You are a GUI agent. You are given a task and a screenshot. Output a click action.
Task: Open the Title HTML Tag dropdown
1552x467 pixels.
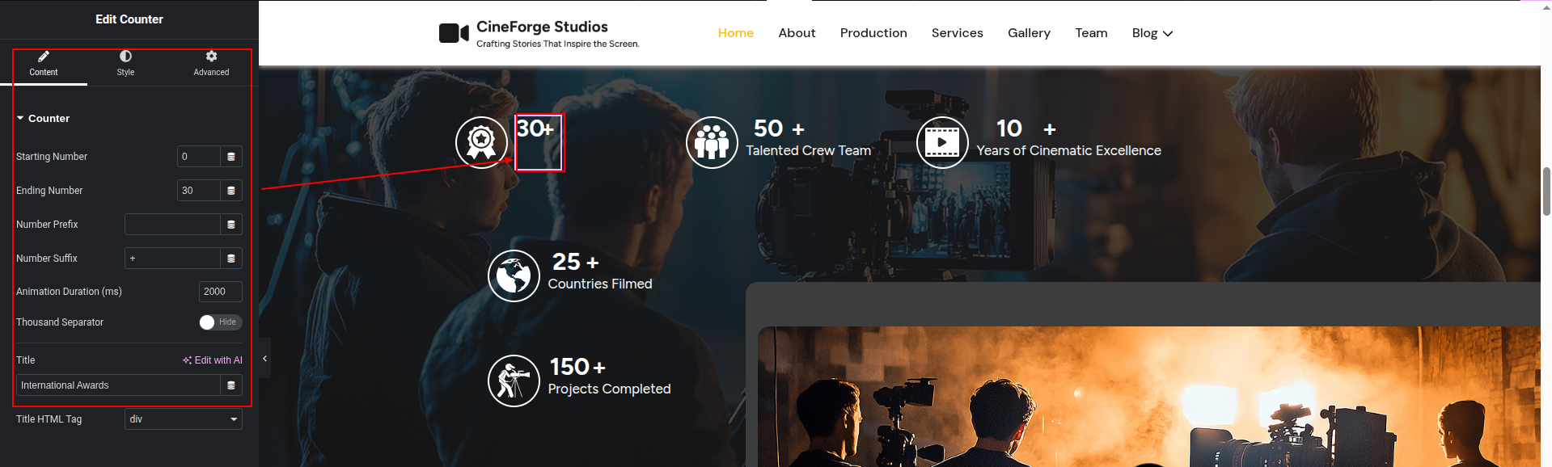pyautogui.click(x=184, y=419)
